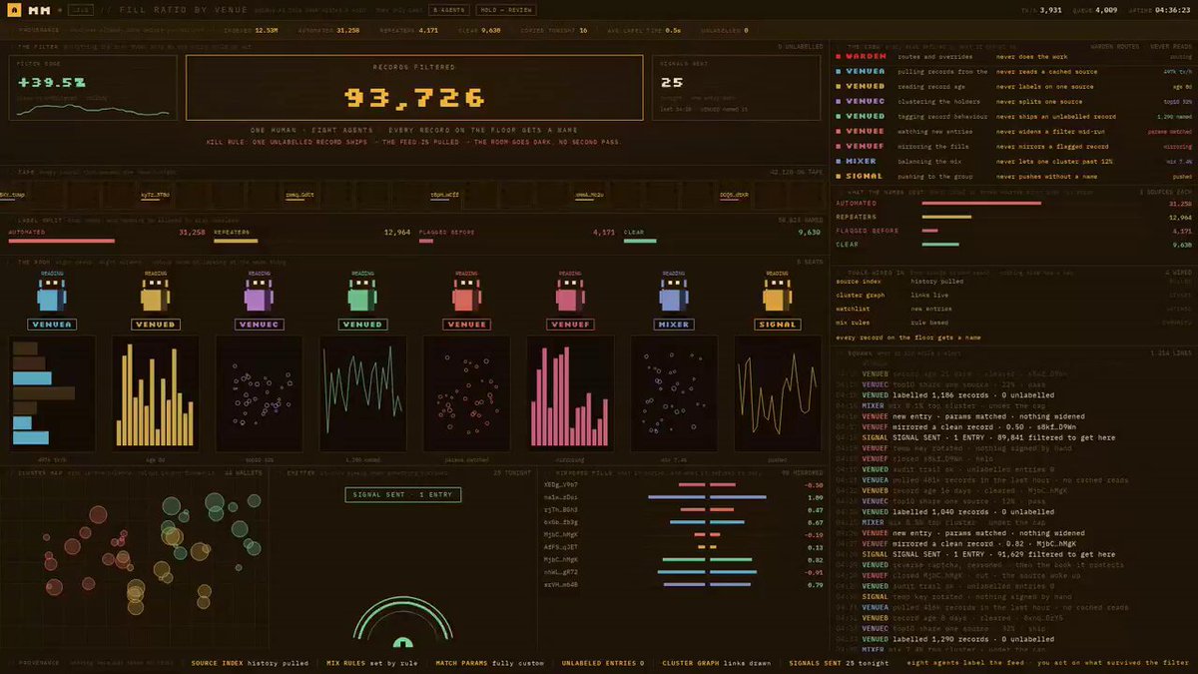Open the VENUEA horizontal bar chart
Screen dimensions: 1198x674
[x=52, y=391]
